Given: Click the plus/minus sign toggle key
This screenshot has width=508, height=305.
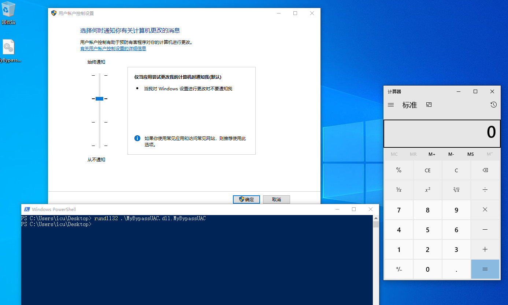Looking at the screenshot, I should (x=399, y=269).
